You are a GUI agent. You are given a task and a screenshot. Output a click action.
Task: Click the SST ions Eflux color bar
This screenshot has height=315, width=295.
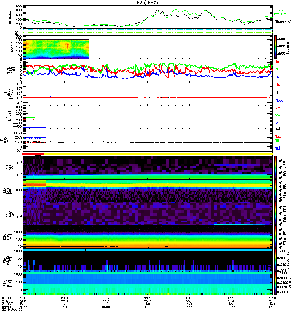tap(276, 168)
